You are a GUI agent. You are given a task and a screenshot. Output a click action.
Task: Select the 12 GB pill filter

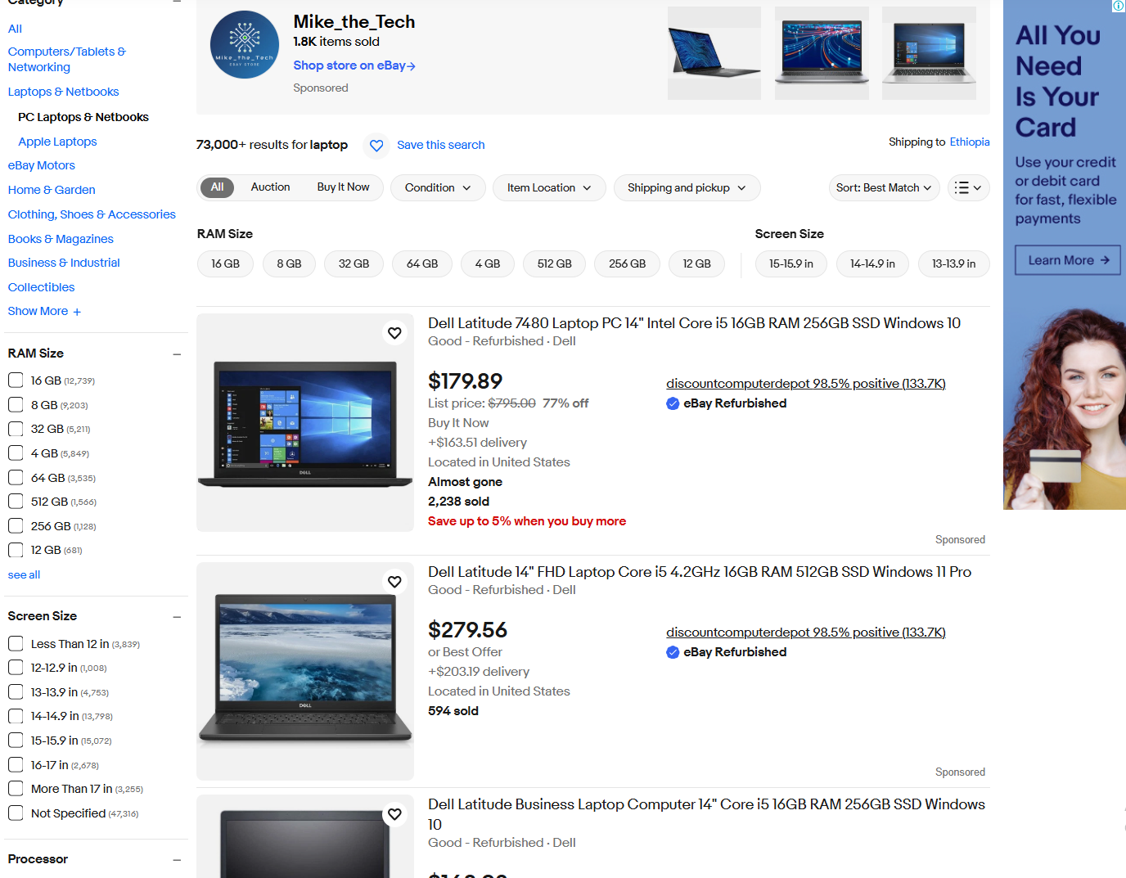click(x=696, y=263)
